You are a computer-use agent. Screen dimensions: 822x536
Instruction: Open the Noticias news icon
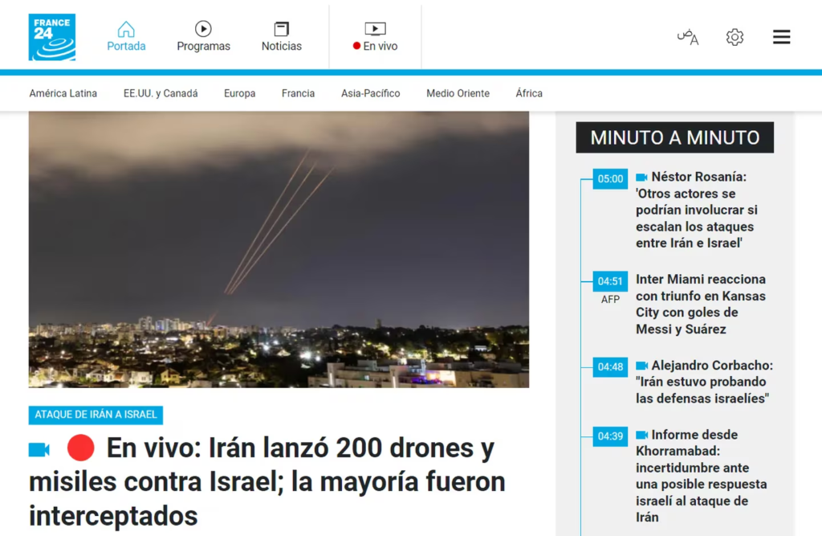[282, 30]
